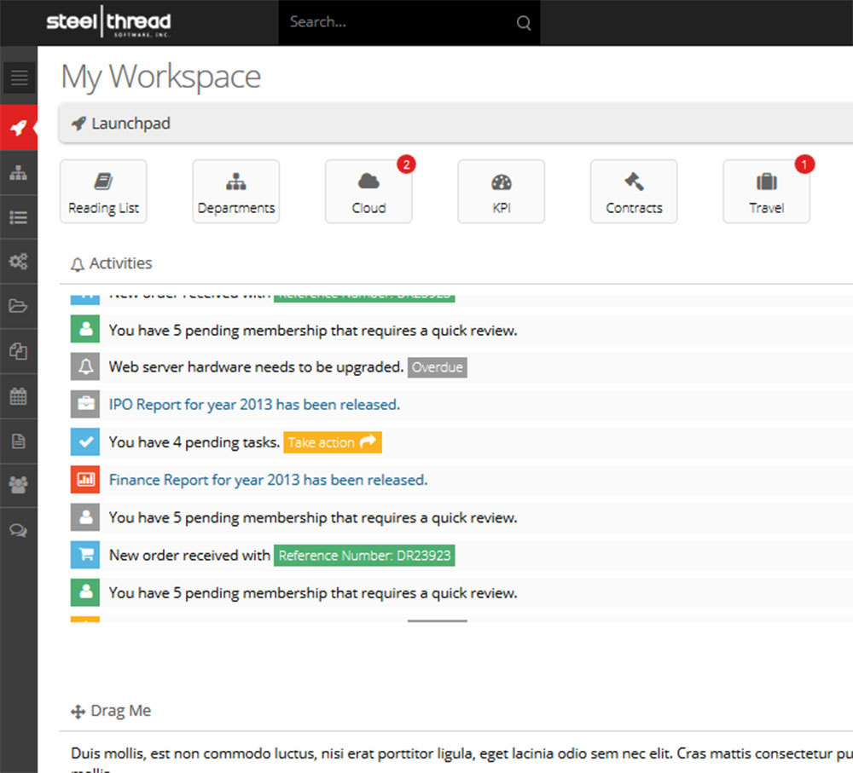Open the gears settings sidebar icon
This screenshot has width=853, height=773.
pyautogui.click(x=19, y=262)
